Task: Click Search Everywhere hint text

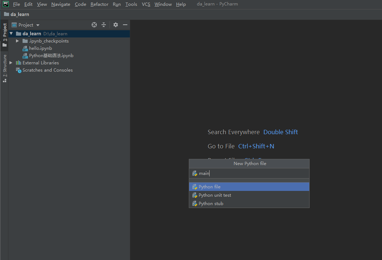Action: pyautogui.click(x=234, y=132)
